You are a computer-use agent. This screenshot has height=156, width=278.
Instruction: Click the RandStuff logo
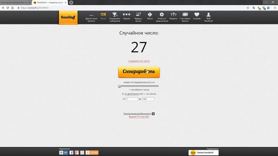coord(68,17)
